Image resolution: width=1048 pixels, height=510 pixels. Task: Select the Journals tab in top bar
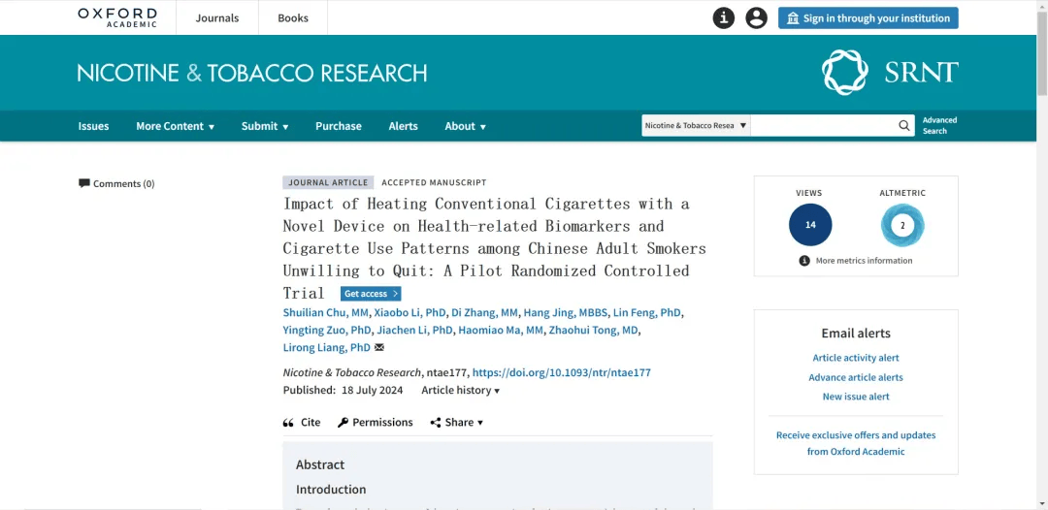point(217,18)
